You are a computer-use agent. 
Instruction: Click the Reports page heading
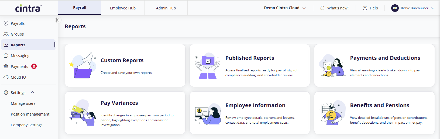tap(75, 26)
